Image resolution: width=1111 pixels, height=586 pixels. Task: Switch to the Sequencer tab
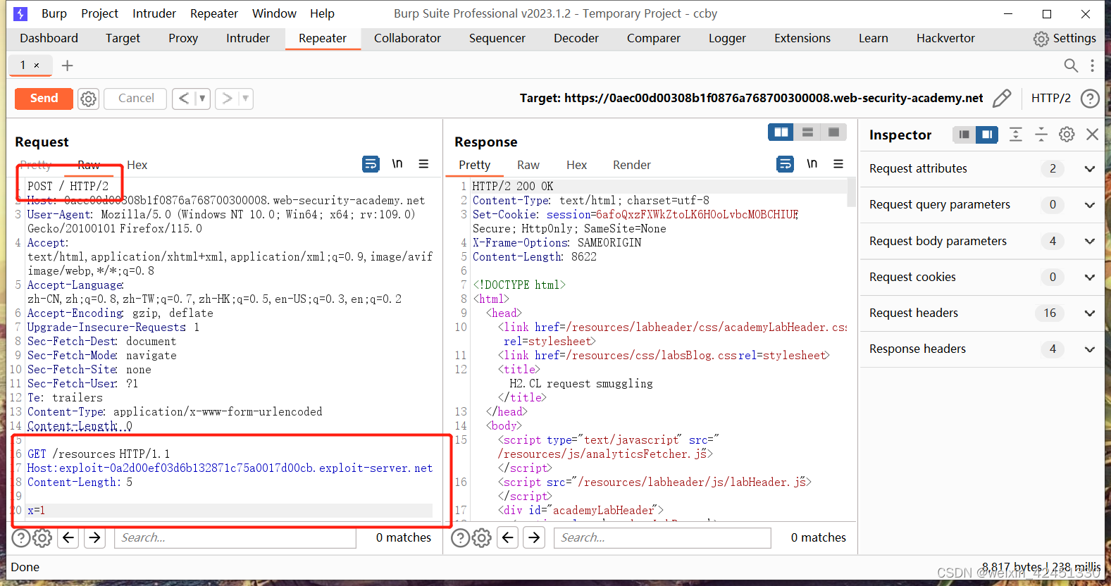click(x=497, y=38)
